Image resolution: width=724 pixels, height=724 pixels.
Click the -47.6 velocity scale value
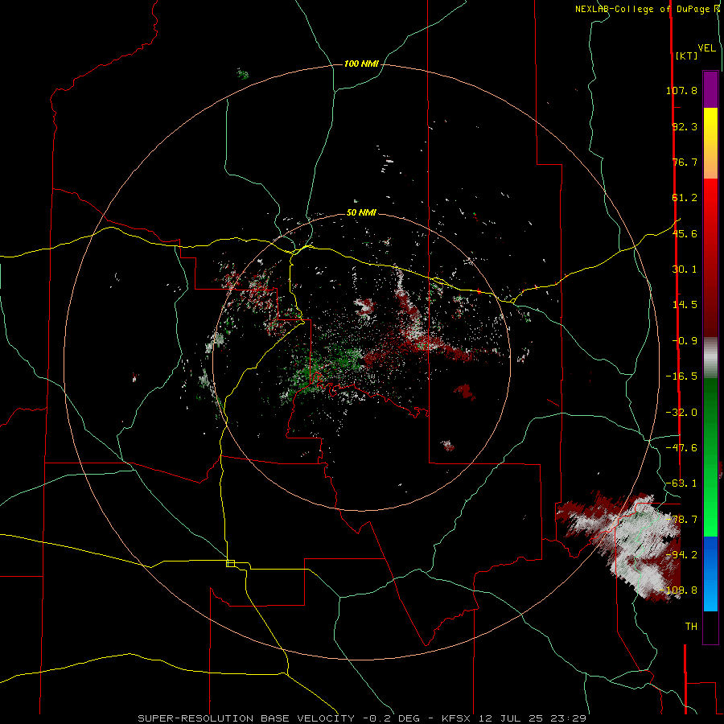tap(681, 448)
